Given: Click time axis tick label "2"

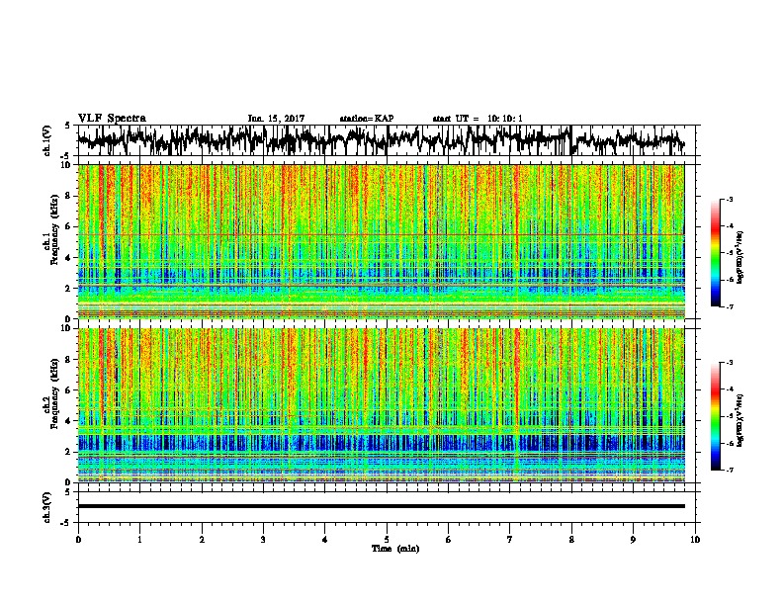Looking at the screenshot, I should (x=202, y=540).
